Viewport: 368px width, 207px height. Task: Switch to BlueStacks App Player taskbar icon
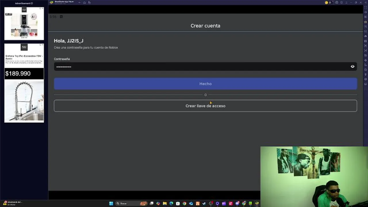(257, 204)
